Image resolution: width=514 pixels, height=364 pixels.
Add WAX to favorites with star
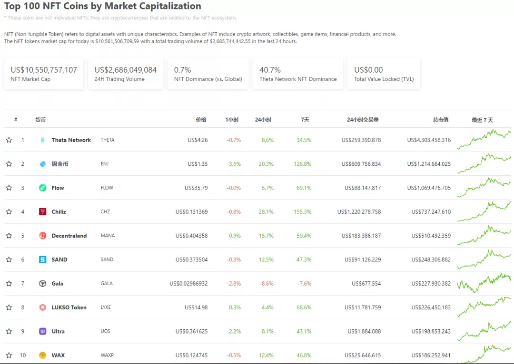click(x=9, y=355)
